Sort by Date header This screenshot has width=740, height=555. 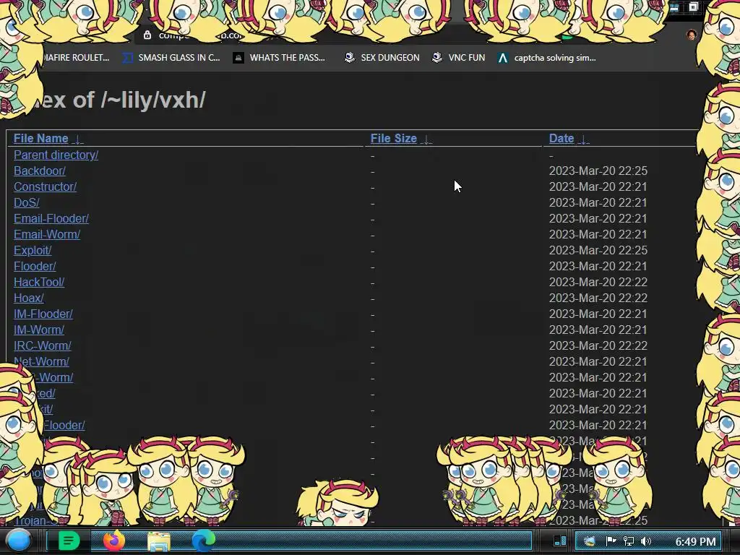pos(562,138)
